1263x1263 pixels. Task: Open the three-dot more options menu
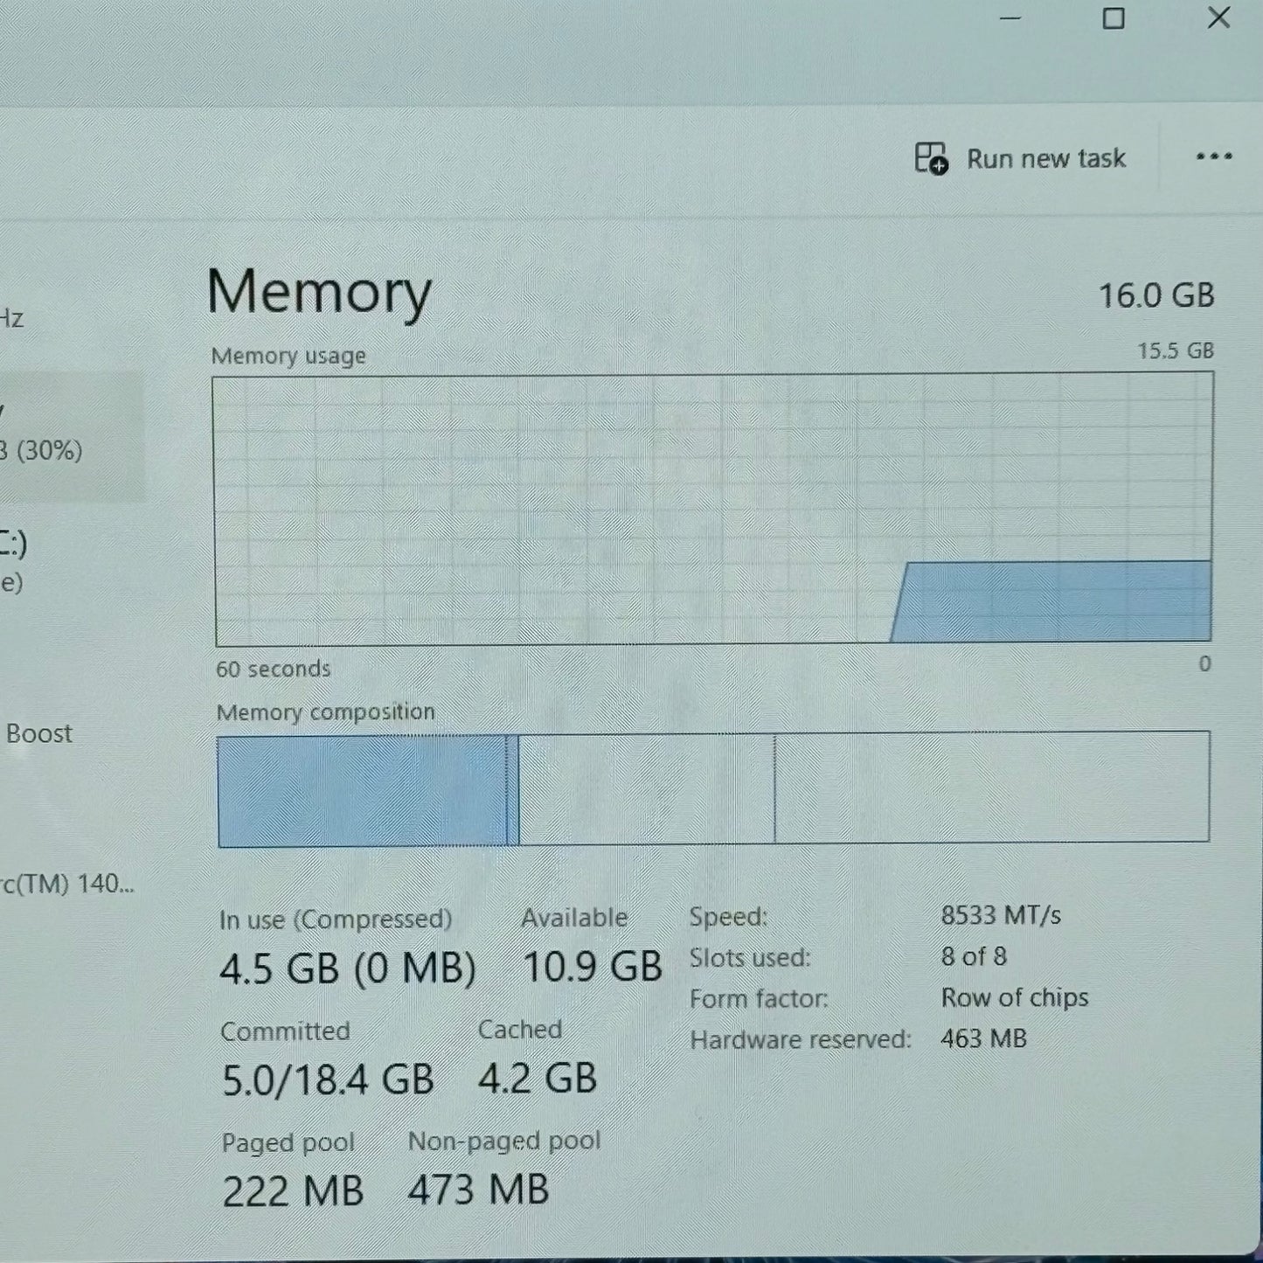tap(1213, 157)
